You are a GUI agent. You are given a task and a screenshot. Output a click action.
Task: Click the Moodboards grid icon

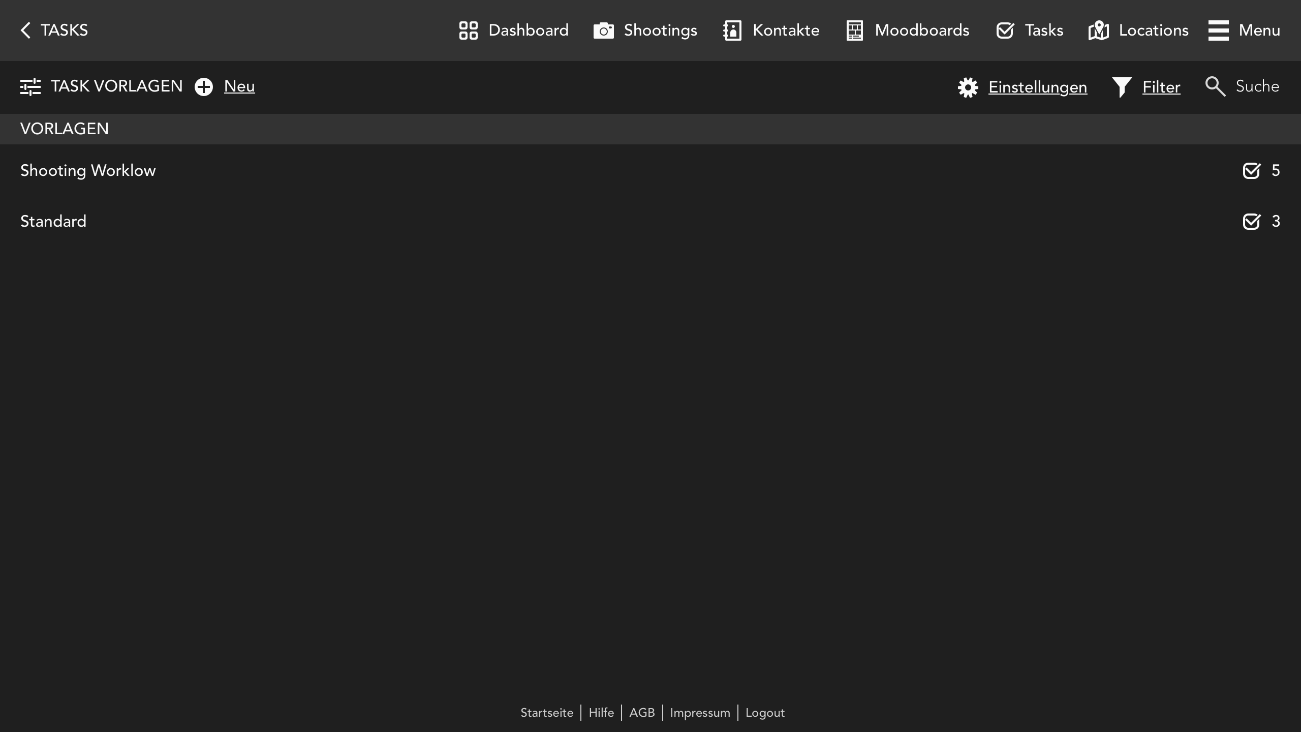point(854,30)
